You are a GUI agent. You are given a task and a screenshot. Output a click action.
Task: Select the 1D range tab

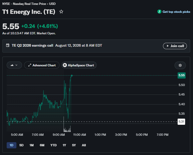click(x=12, y=145)
